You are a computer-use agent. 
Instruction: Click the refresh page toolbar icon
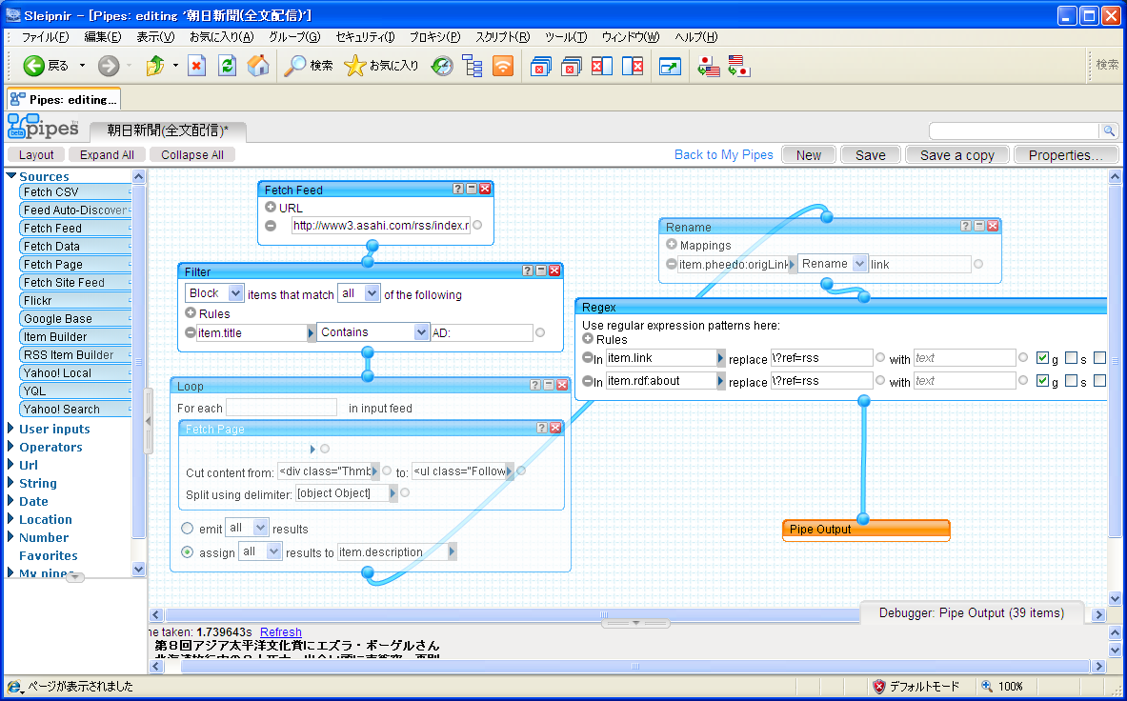[x=227, y=66]
